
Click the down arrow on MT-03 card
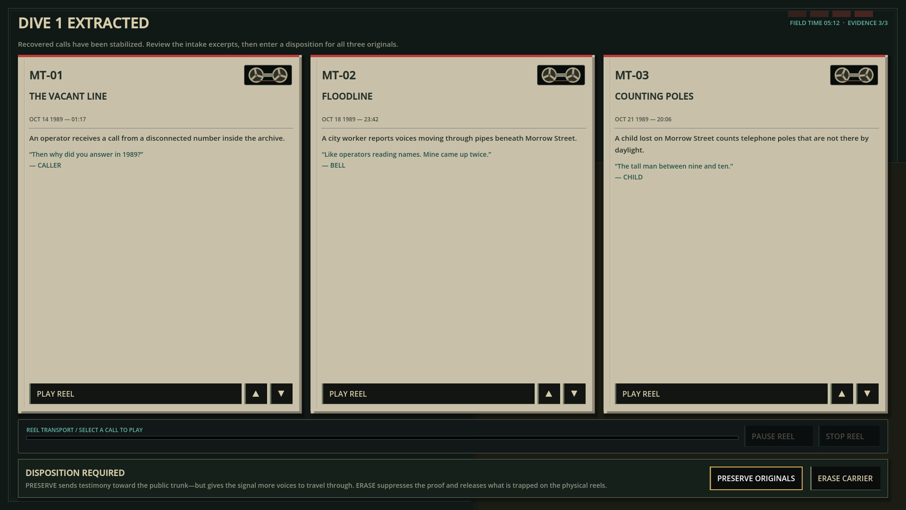pos(867,394)
